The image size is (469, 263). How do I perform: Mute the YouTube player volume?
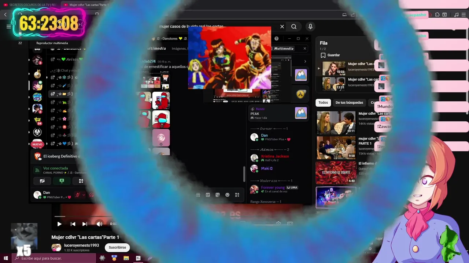pos(99,224)
